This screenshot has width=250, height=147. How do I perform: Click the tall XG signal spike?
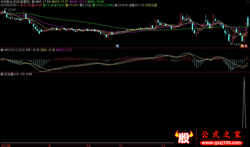point(244,102)
